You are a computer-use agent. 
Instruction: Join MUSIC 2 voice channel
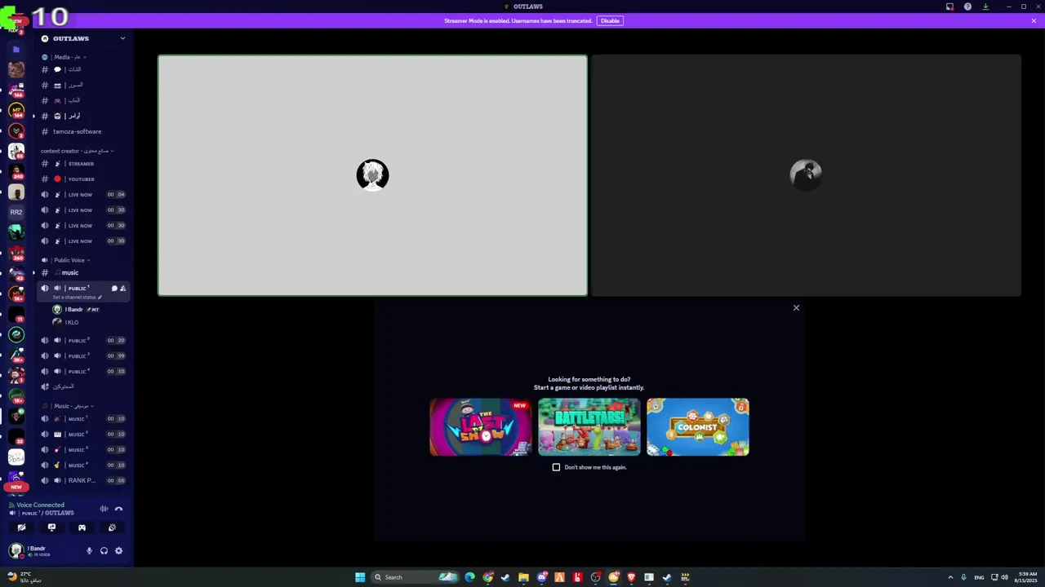(83, 434)
